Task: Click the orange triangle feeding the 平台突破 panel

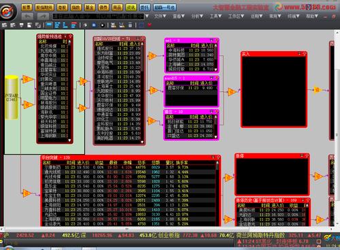Action: point(27,193)
